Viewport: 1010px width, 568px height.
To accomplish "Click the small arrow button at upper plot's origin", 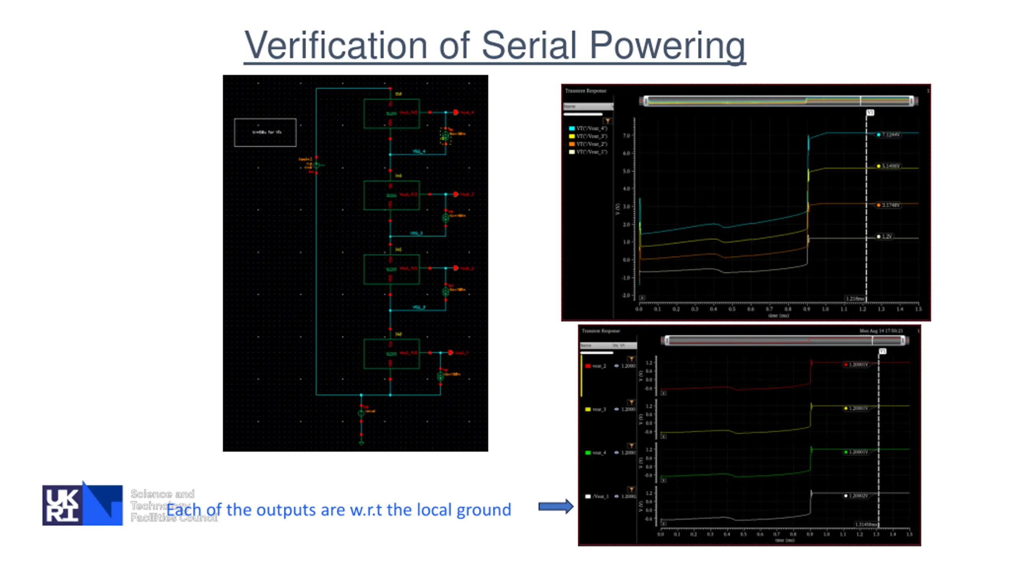I will point(642,298).
